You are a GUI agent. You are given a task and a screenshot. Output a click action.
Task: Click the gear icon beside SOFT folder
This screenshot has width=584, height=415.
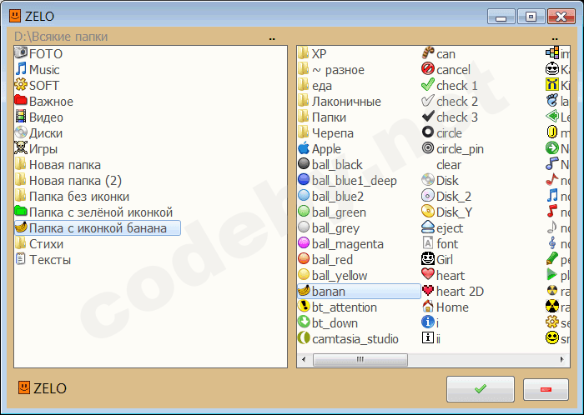coord(21,85)
